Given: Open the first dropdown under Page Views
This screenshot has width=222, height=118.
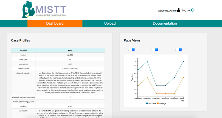Looking at the screenshot, I should click(x=131, y=49).
